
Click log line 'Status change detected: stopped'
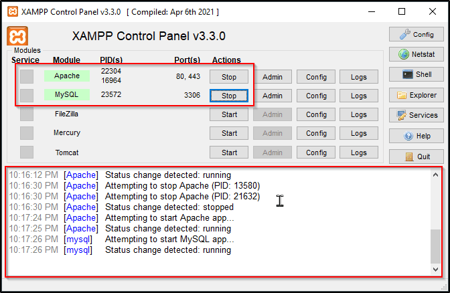[169, 207]
